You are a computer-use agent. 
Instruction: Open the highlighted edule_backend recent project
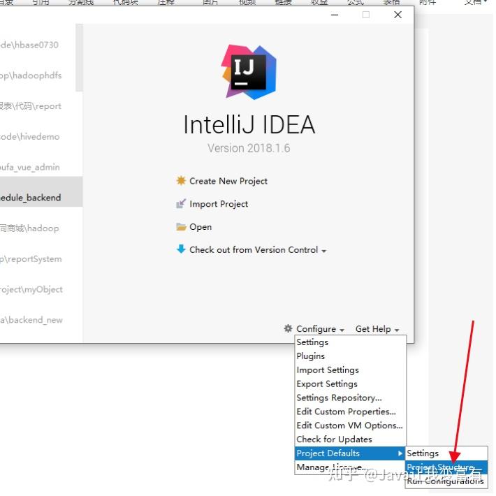point(41,191)
